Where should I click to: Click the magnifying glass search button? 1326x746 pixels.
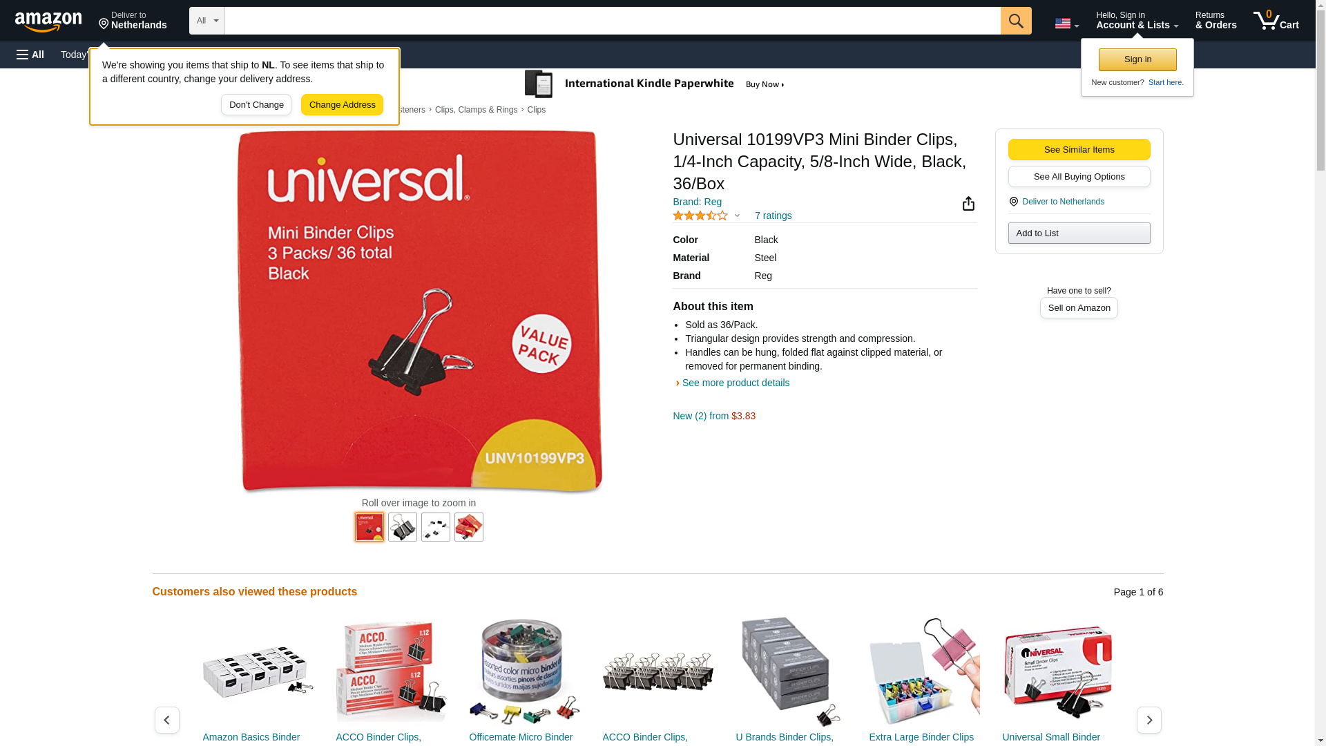(1016, 21)
